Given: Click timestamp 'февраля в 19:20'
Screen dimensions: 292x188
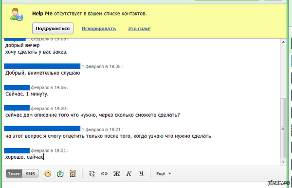Looking at the screenshot, I should click(50, 109).
